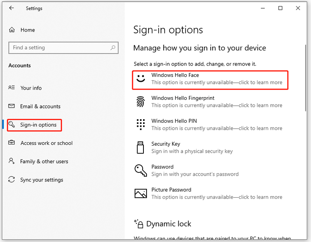The height and width of the screenshot is (242, 311).
Task: Click the Windows Hello Face smiley icon
Action: 141,78
